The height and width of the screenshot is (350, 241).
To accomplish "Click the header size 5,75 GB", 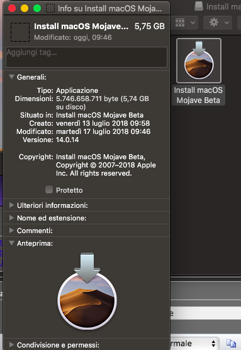I will click(x=149, y=27).
